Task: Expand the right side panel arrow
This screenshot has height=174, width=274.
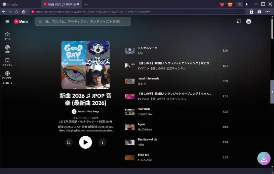Action: click(272, 92)
